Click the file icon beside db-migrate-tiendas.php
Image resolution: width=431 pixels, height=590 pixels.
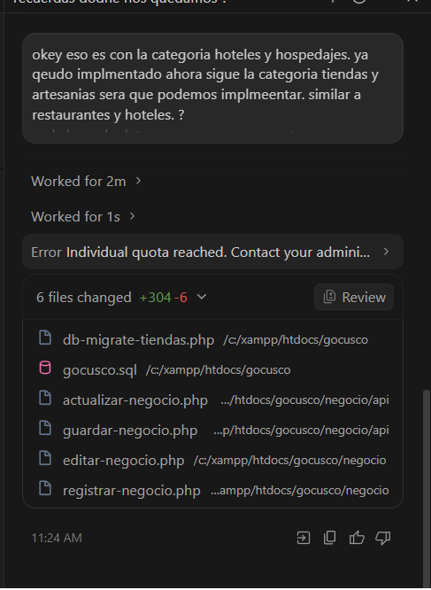[x=45, y=338]
